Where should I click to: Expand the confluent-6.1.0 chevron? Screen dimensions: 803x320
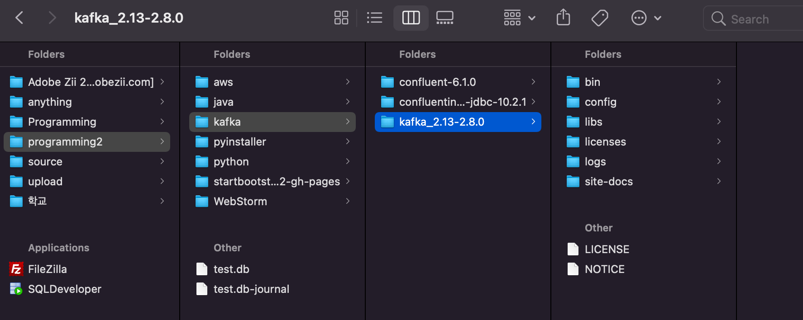coord(533,82)
